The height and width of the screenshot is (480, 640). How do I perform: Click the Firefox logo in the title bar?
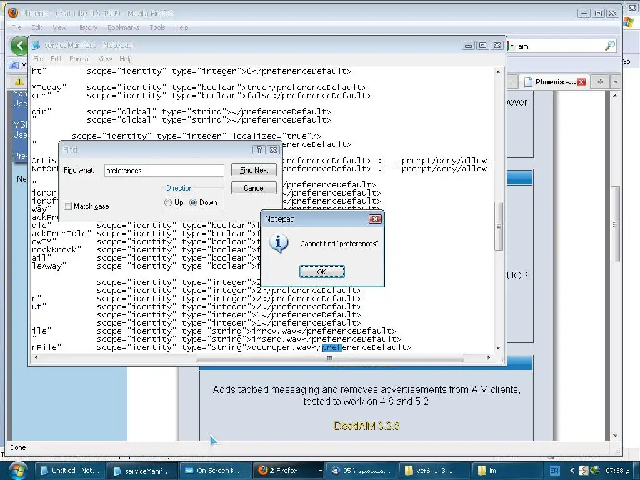pyautogui.click(x=13, y=13)
